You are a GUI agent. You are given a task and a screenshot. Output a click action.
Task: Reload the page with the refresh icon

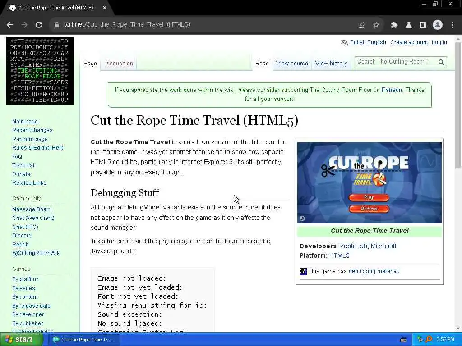click(x=39, y=25)
